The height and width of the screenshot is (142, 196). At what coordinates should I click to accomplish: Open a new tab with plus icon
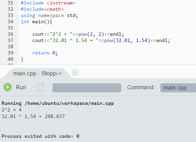click(75, 72)
